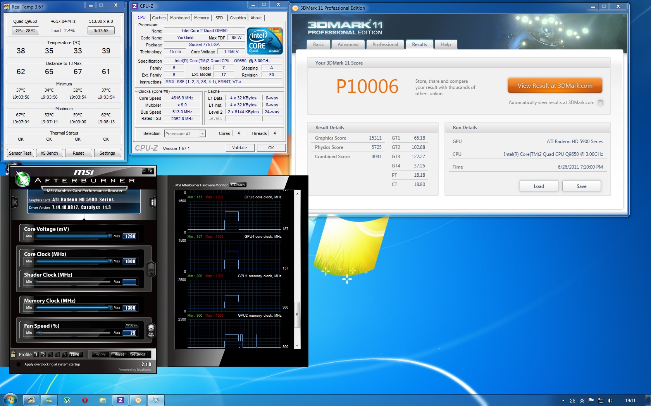Select Afterburner profile slot 2
This screenshot has width=651, height=406.
[x=43, y=354]
